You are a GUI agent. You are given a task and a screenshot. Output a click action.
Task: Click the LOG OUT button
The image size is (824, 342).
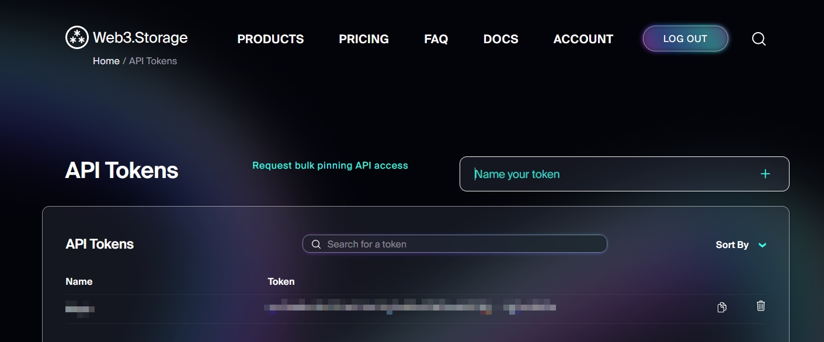click(686, 39)
